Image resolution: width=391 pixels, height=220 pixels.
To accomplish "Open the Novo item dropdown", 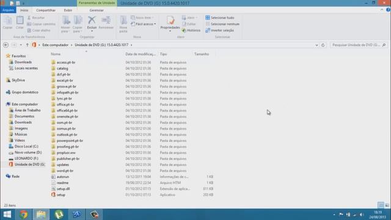I will (142, 18).
